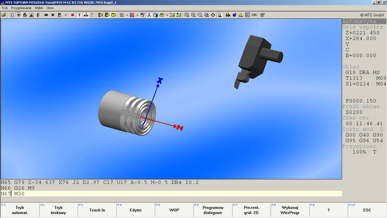The width and height of the screenshot is (387, 218).
Task: Increase simulation speed bars plus icon
Action: click(x=179, y=15)
